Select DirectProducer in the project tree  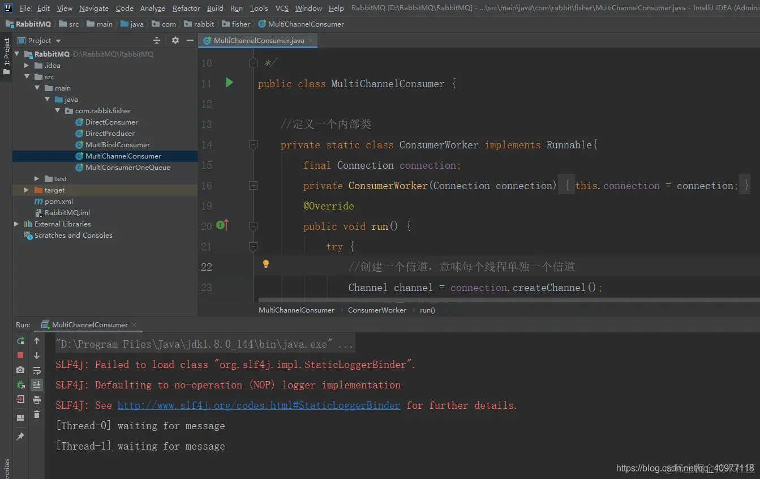(110, 134)
